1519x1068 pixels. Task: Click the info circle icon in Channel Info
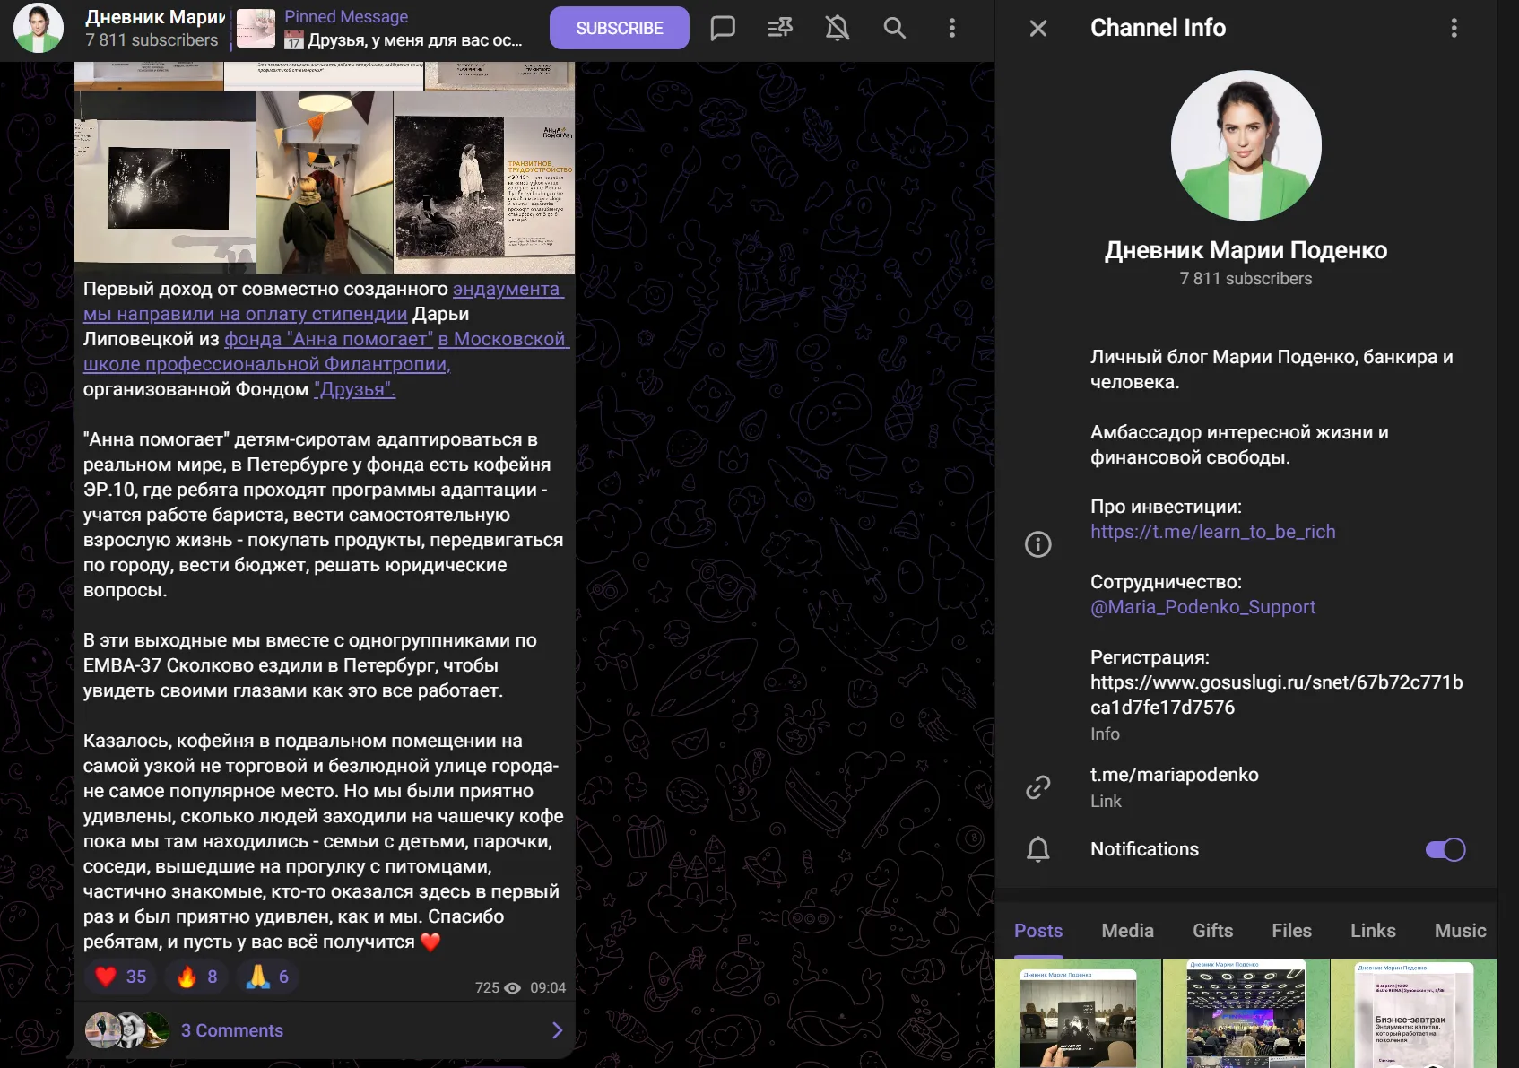tap(1038, 544)
